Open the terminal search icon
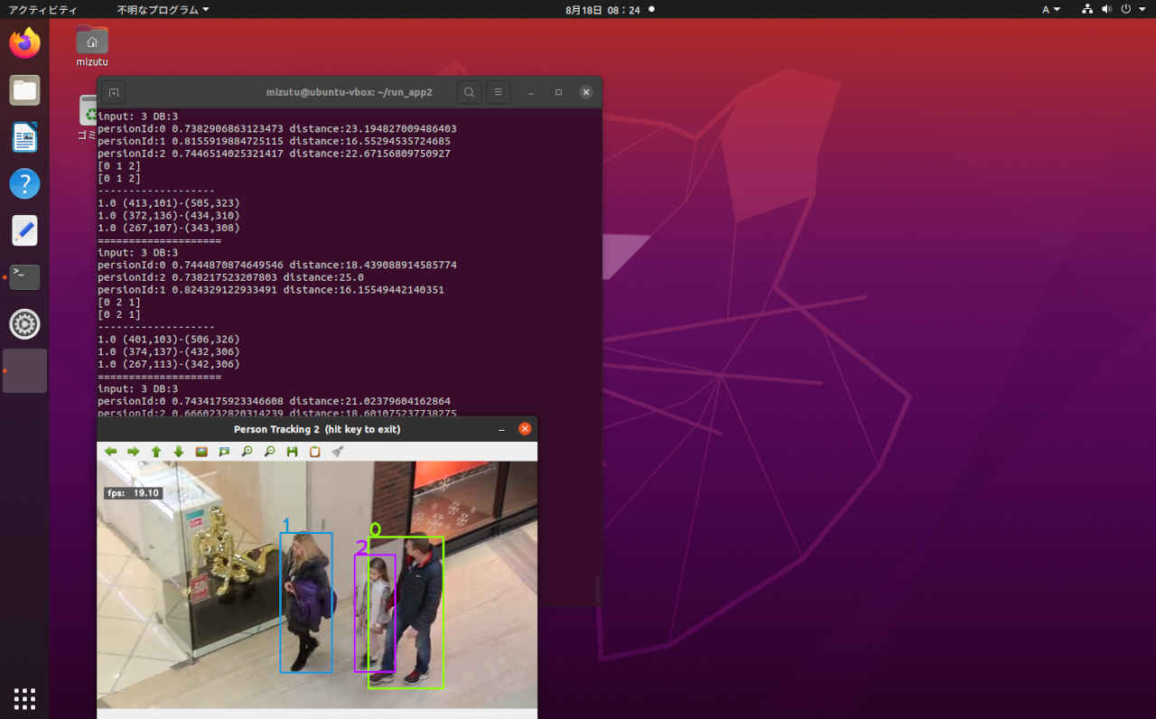The height and width of the screenshot is (719, 1156). [x=470, y=91]
